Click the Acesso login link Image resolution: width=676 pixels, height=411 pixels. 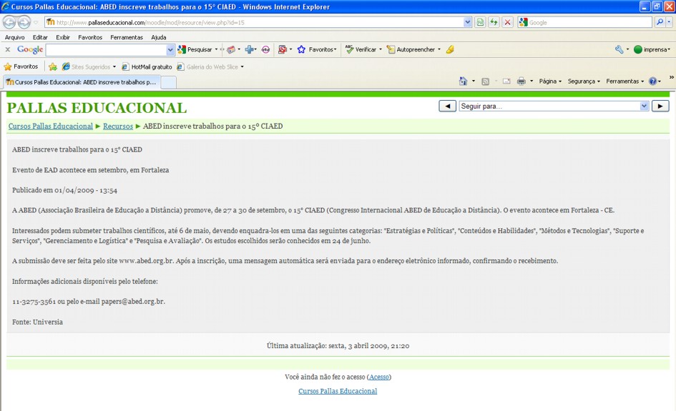(379, 377)
